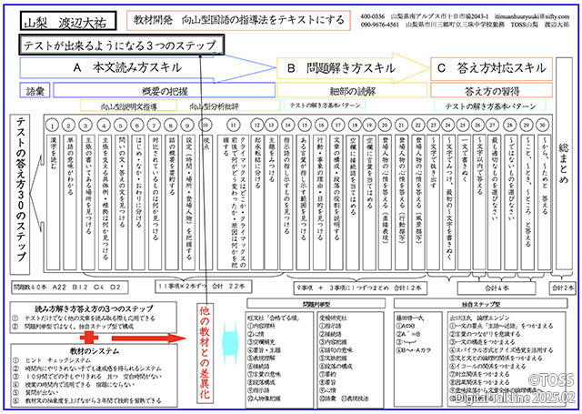
Task: Select the 語彙 category header
Action: click(35, 92)
